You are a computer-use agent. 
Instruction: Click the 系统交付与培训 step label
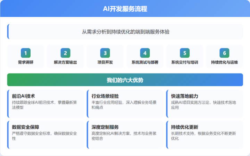pos(185,62)
